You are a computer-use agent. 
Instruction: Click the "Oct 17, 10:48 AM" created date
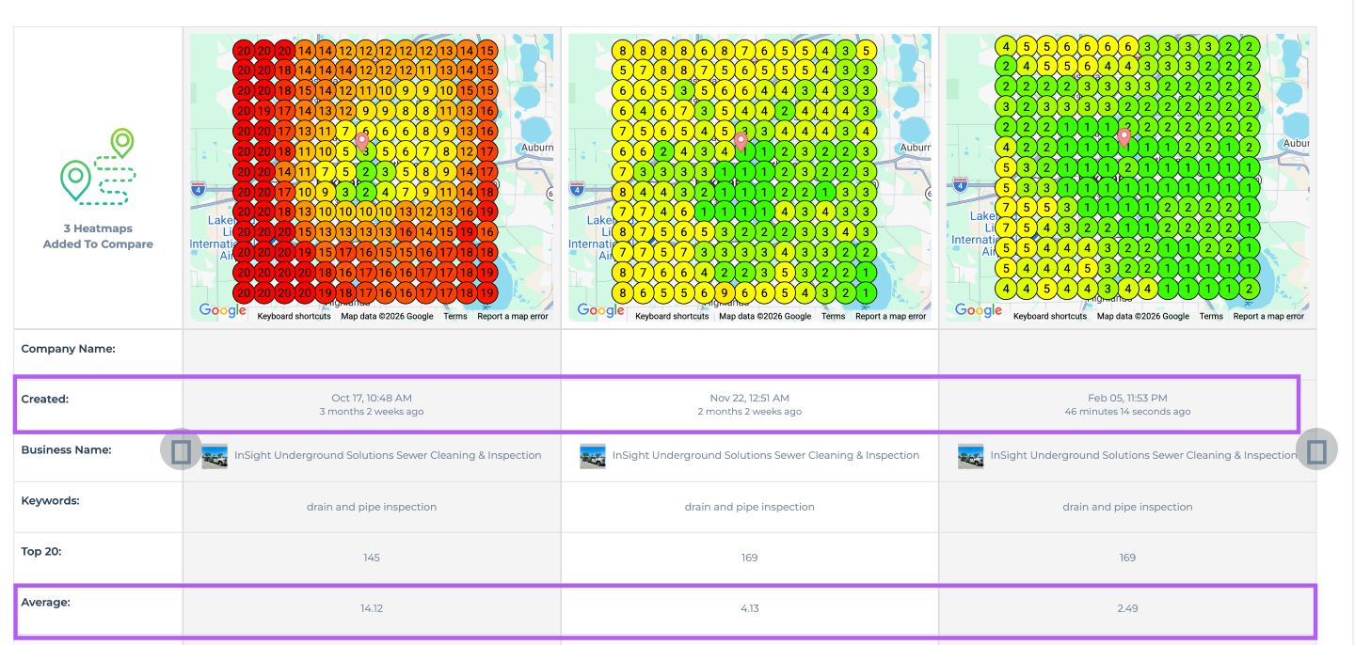point(372,399)
